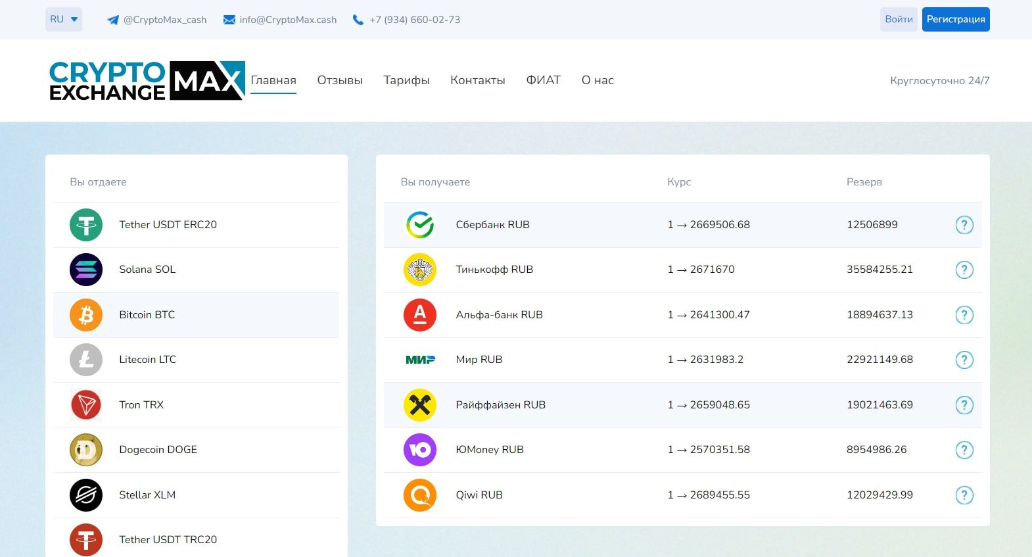Select the Bitcoin BTC label
This screenshot has width=1032, height=557.
click(x=147, y=314)
